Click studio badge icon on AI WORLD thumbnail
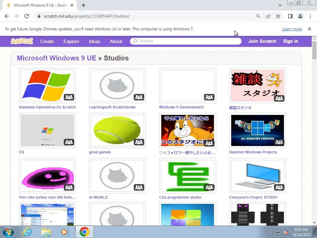This screenshot has width=317, height=238. click(139, 187)
